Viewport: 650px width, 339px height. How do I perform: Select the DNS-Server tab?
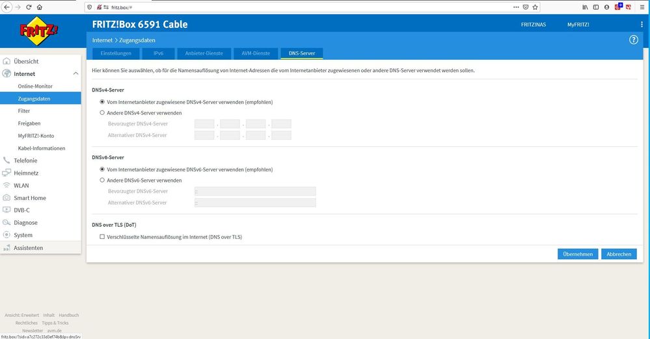[x=302, y=53]
